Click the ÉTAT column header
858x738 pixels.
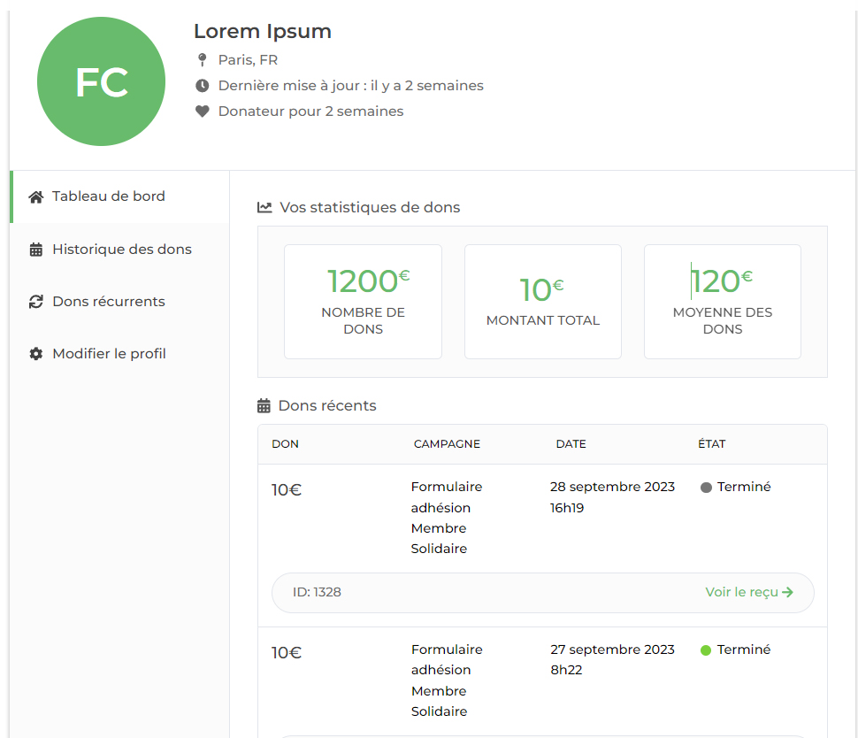tap(711, 444)
